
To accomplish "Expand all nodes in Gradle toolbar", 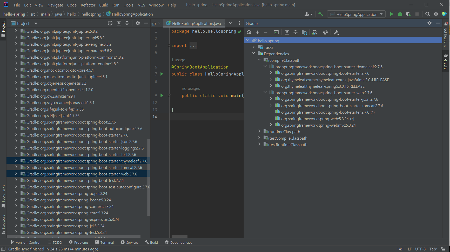I will point(287,32).
